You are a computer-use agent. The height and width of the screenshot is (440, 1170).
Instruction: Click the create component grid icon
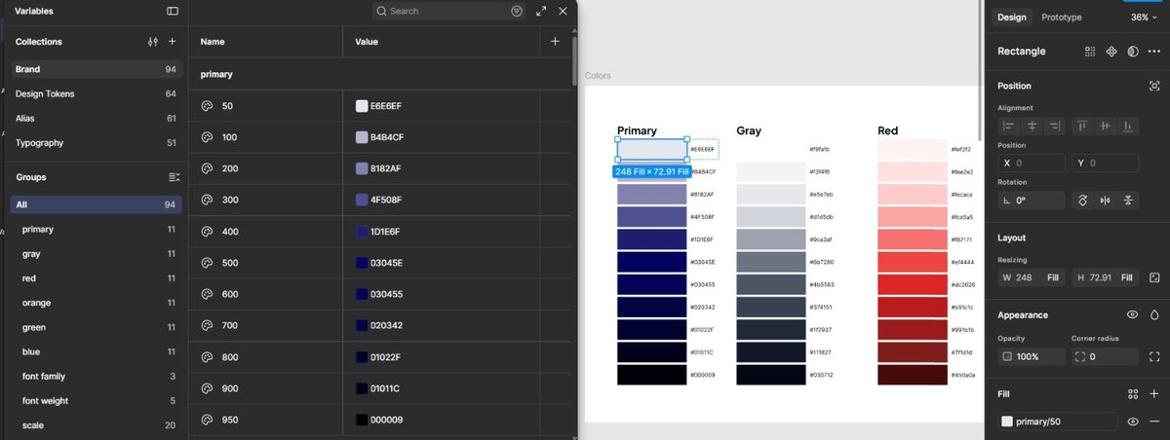[1091, 51]
